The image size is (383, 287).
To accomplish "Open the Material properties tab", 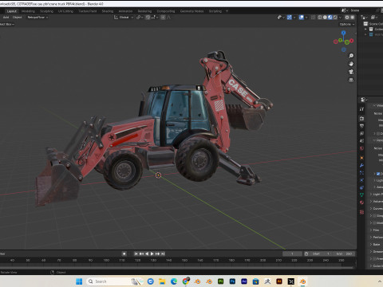I will 361,202.
